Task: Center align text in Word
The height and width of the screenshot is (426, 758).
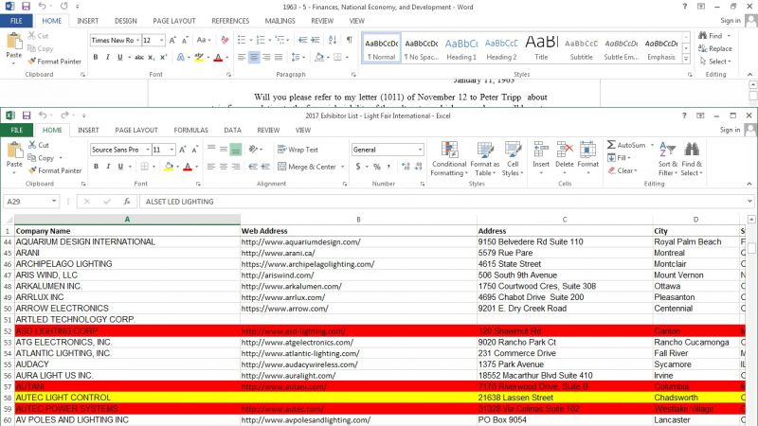Action: click(254, 57)
